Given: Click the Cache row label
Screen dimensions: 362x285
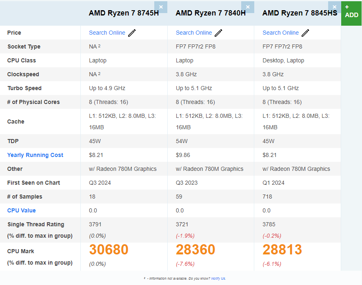Looking at the screenshot, I should click(x=16, y=122).
